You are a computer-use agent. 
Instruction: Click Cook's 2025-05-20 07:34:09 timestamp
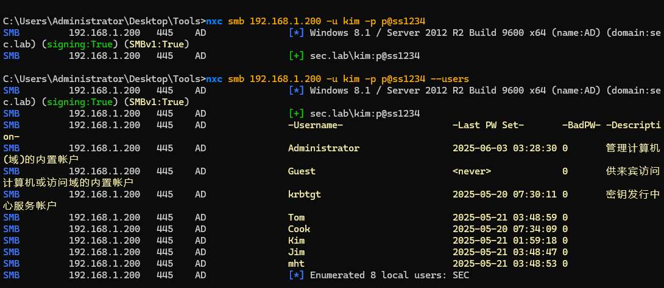505,229
